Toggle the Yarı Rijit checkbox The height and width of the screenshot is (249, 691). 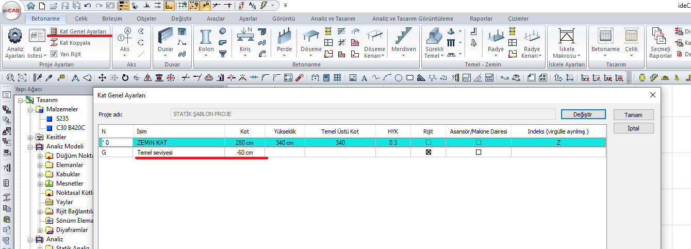(54, 54)
